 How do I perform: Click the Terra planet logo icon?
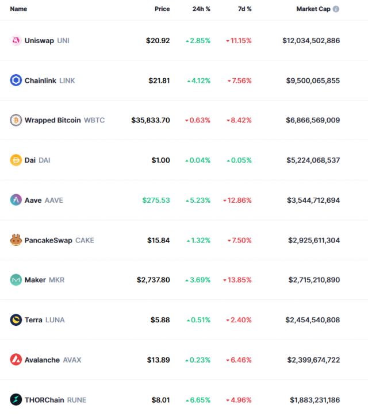pyautogui.click(x=16, y=320)
